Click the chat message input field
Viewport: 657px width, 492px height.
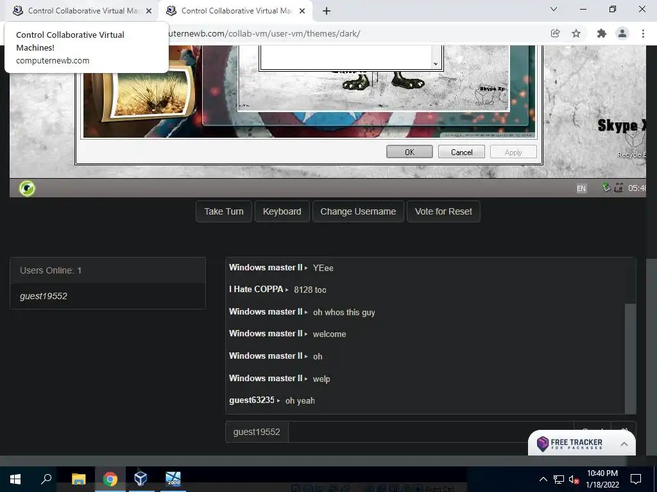431,432
